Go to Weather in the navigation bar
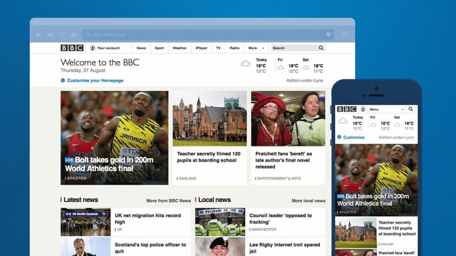456x256 pixels. pos(179,48)
